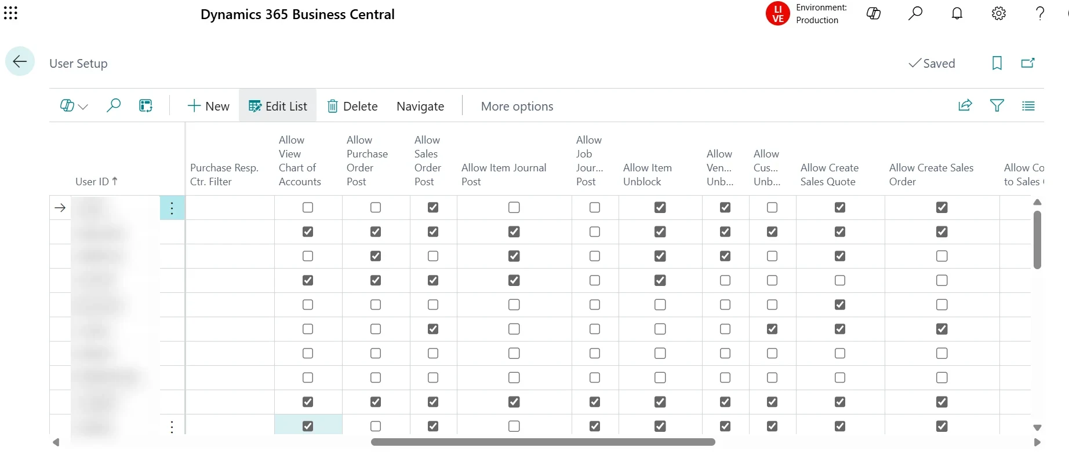Open the Allow Item Unblock column header
Viewport: 1069px width, 455px height.
click(648, 174)
